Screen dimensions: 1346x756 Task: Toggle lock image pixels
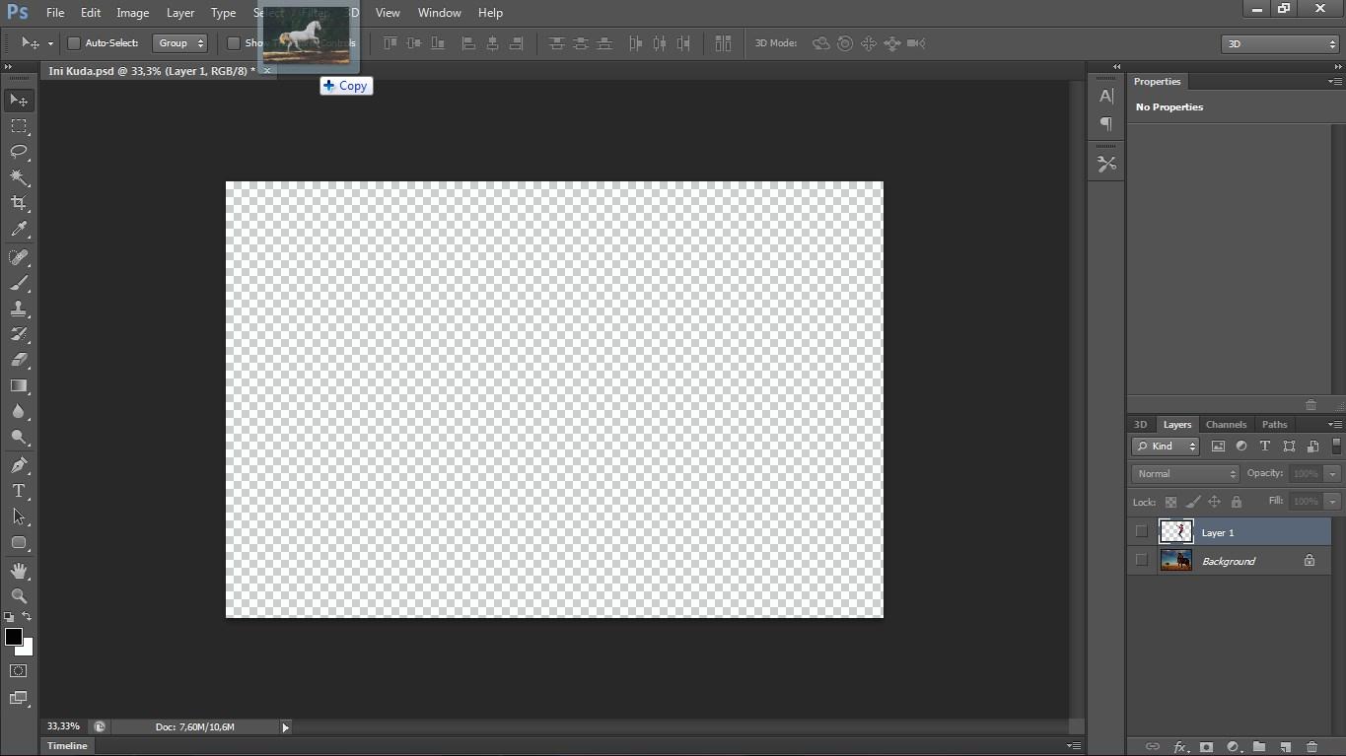click(1193, 502)
